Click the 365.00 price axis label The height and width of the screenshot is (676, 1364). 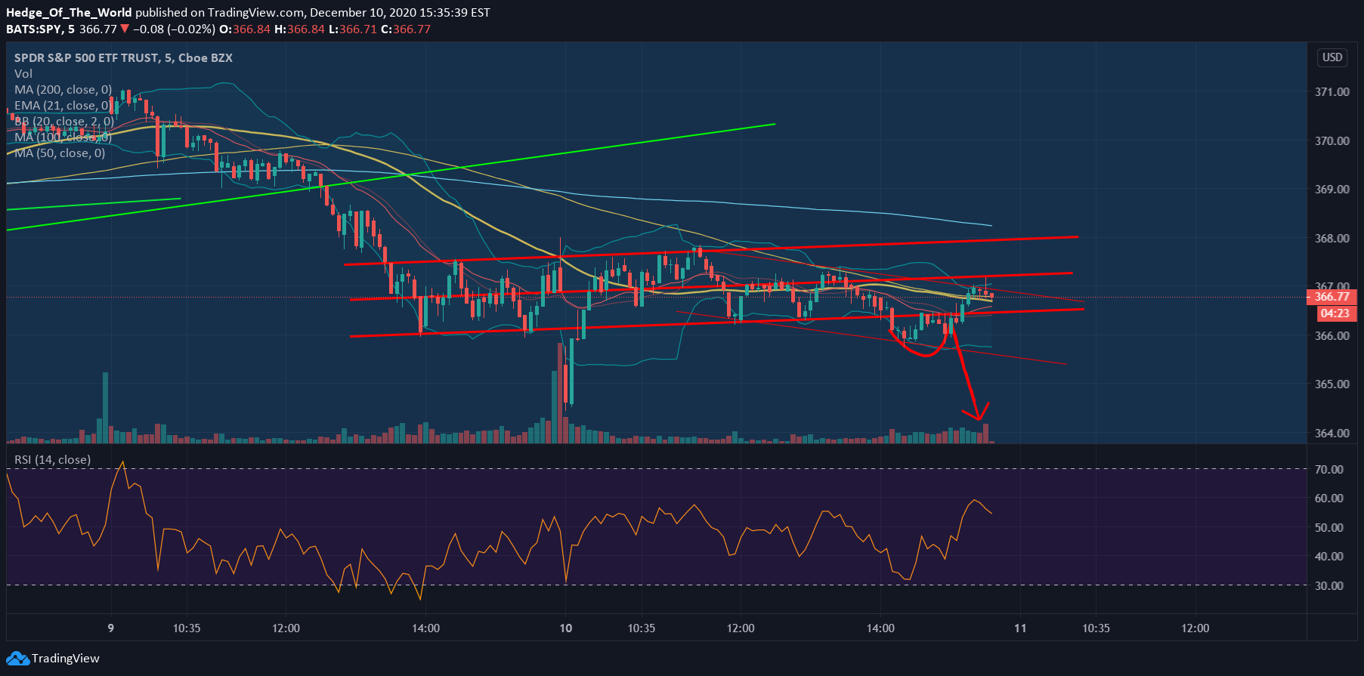pos(1332,384)
